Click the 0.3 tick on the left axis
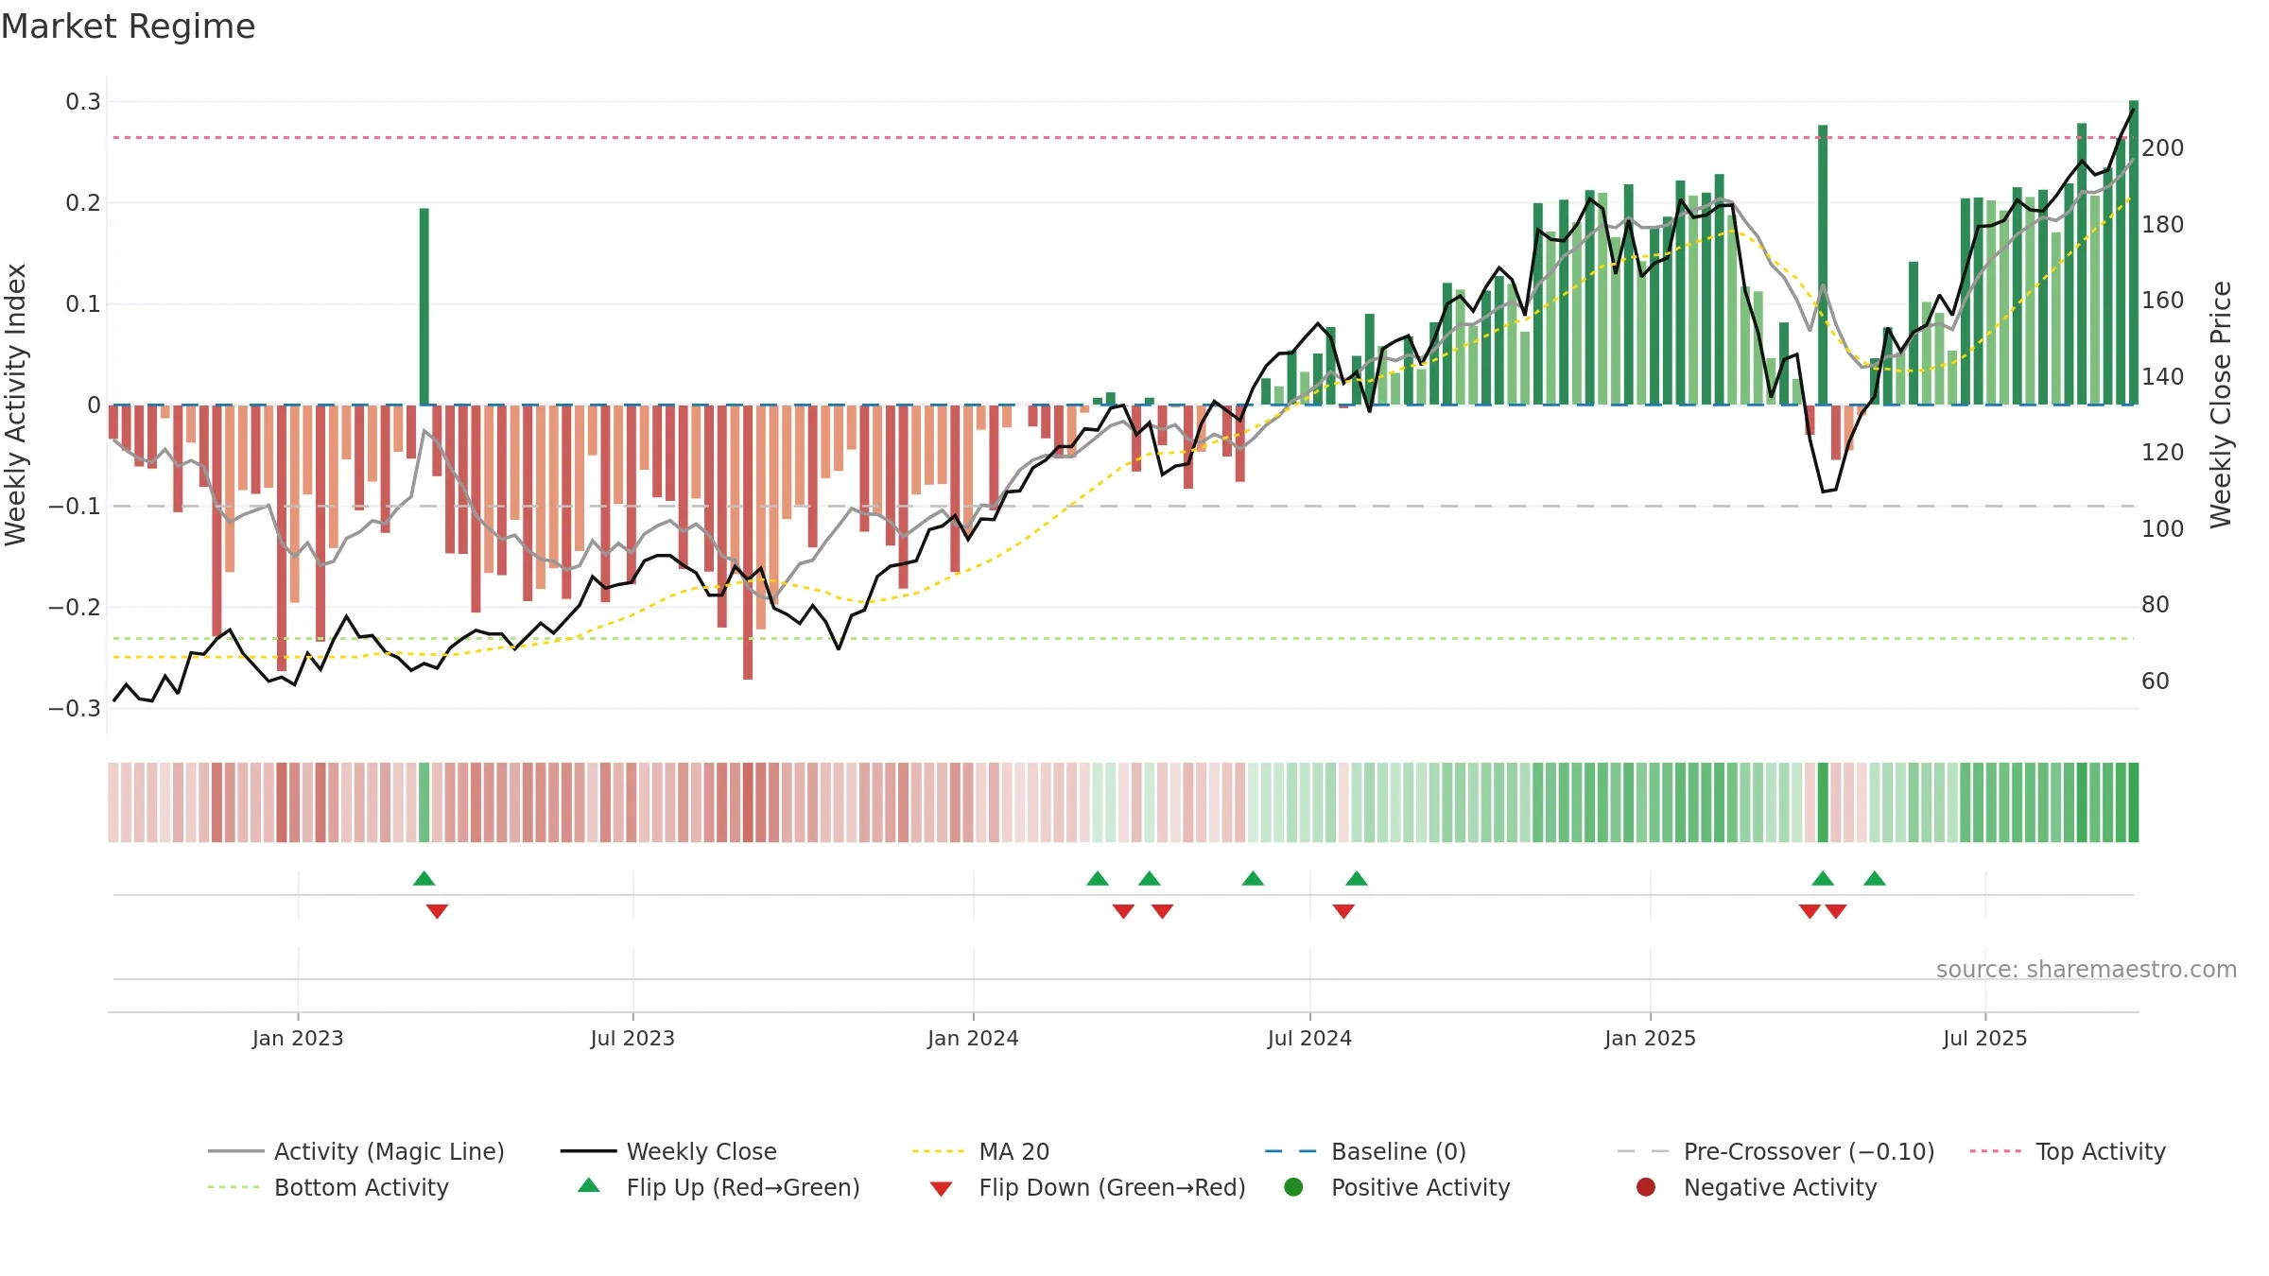Image resolution: width=2269 pixels, height=1276 pixels. 83,101
